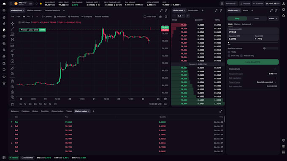Image resolution: width=287 pixels, height=161 pixels.
Task: Open the Closed orders tab
Action: [x=57, y=111]
